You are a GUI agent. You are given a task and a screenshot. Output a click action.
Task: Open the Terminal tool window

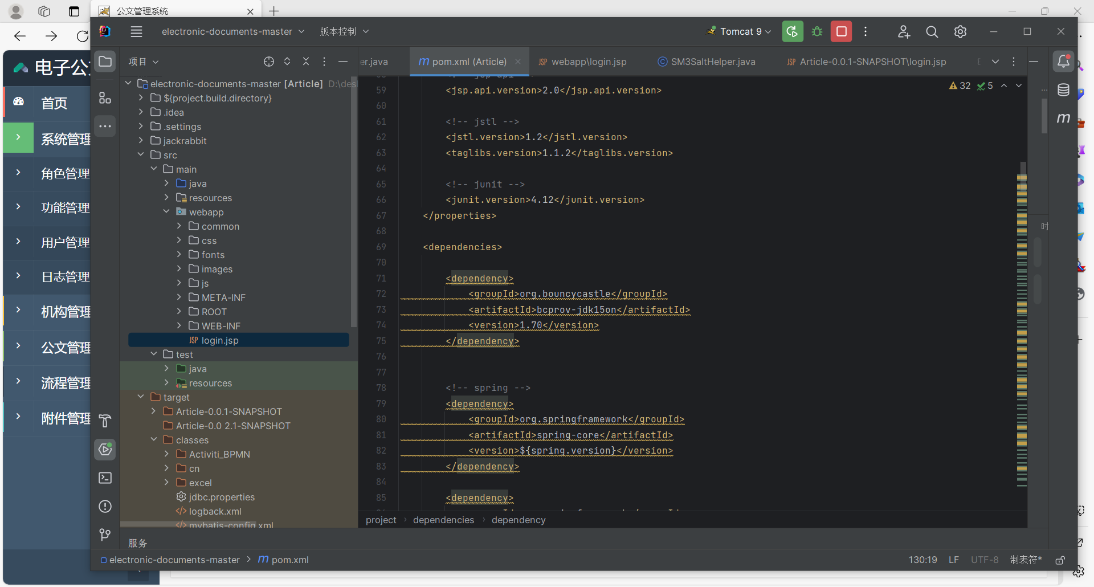(x=105, y=478)
